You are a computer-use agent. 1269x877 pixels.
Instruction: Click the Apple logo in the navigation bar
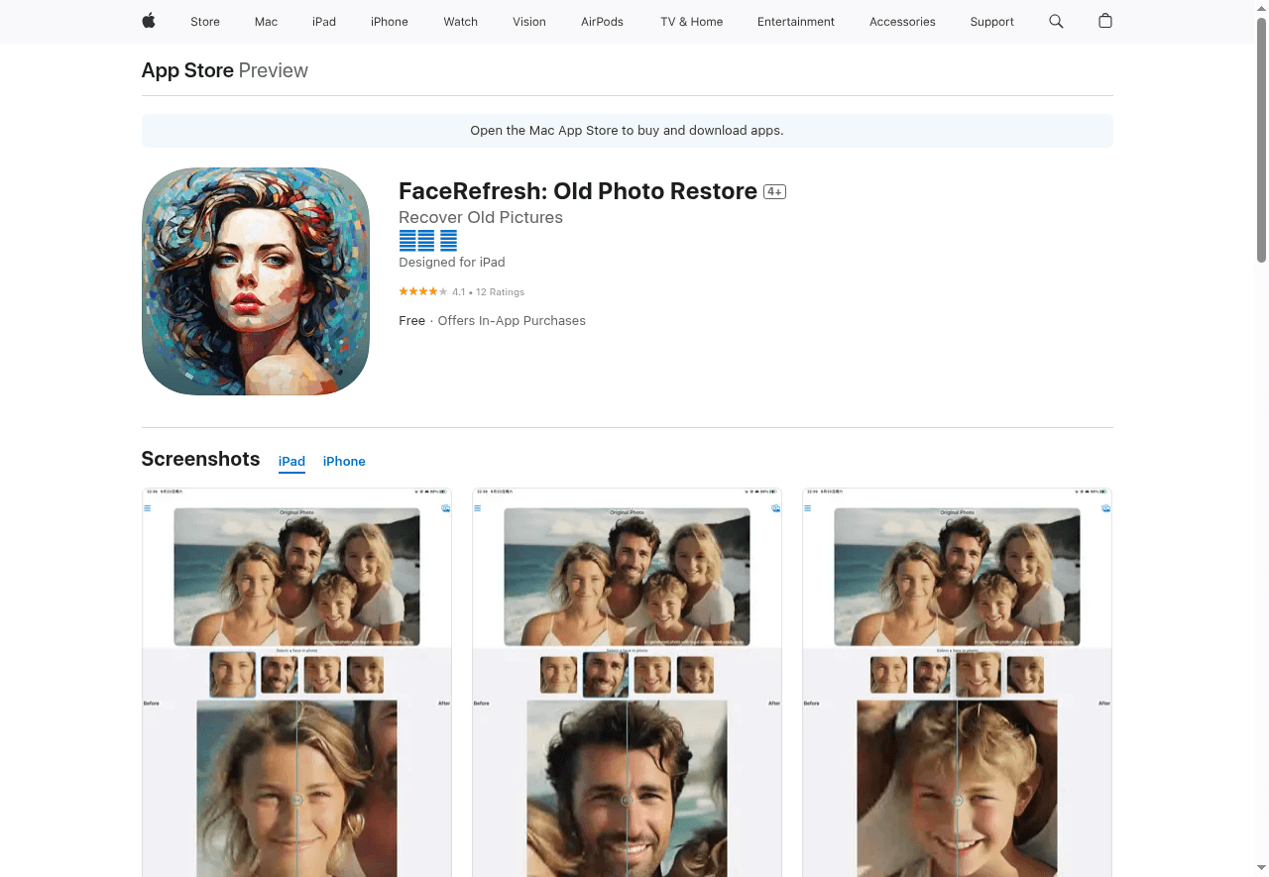point(148,21)
